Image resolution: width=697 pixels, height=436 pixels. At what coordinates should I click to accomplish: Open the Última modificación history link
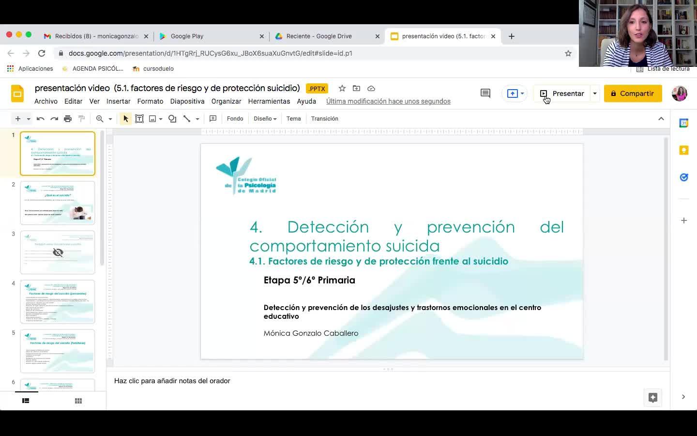point(388,101)
